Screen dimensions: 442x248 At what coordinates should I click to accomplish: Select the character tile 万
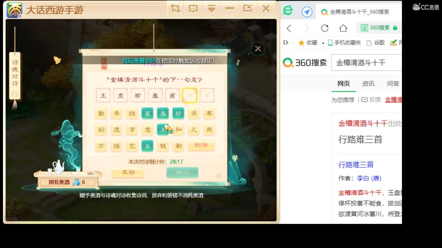pyautogui.click(x=102, y=146)
